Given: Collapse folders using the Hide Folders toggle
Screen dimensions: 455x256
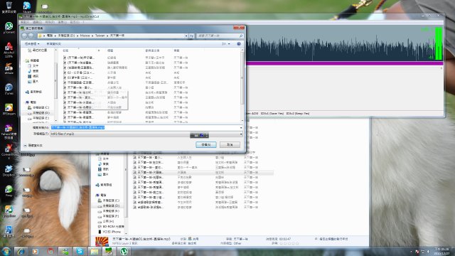Looking at the screenshot, I should pos(33,145).
